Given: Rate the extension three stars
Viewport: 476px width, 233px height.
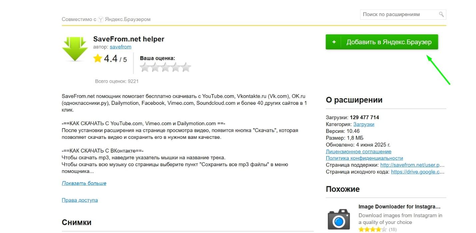Looking at the screenshot, I should click(x=165, y=67).
